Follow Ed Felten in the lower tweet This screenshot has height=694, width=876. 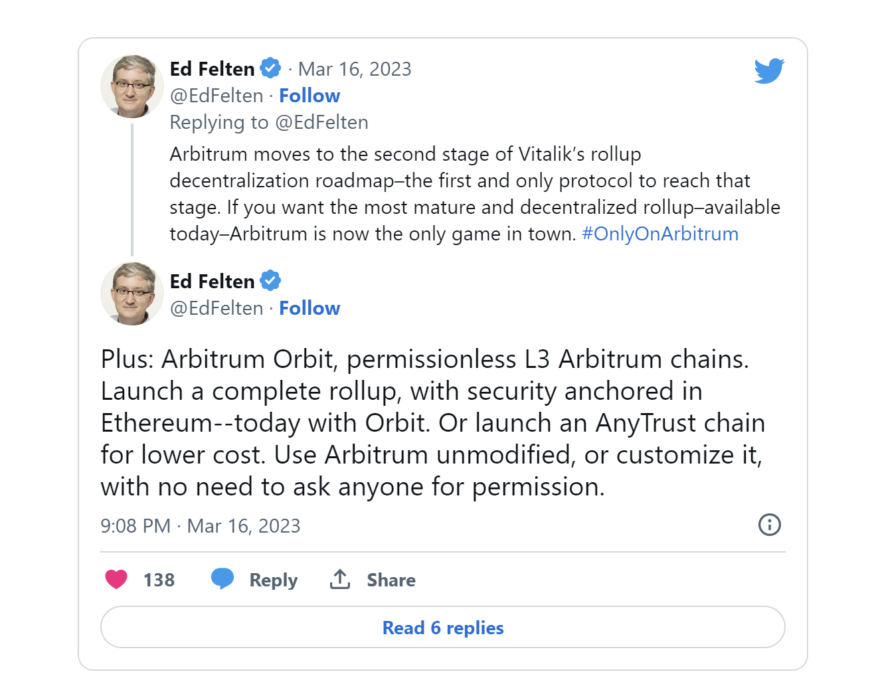click(309, 308)
